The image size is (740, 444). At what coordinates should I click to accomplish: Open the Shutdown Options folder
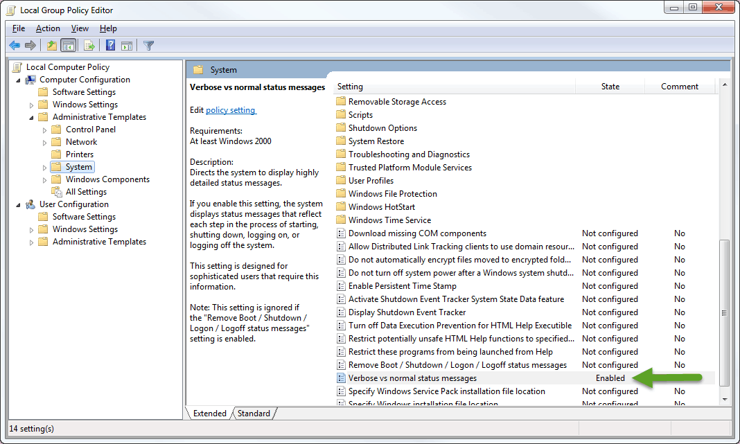(382, 128)
